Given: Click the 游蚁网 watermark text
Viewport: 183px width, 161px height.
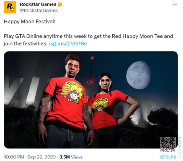Looking at the screenshot, I should [x=168, y=157].
